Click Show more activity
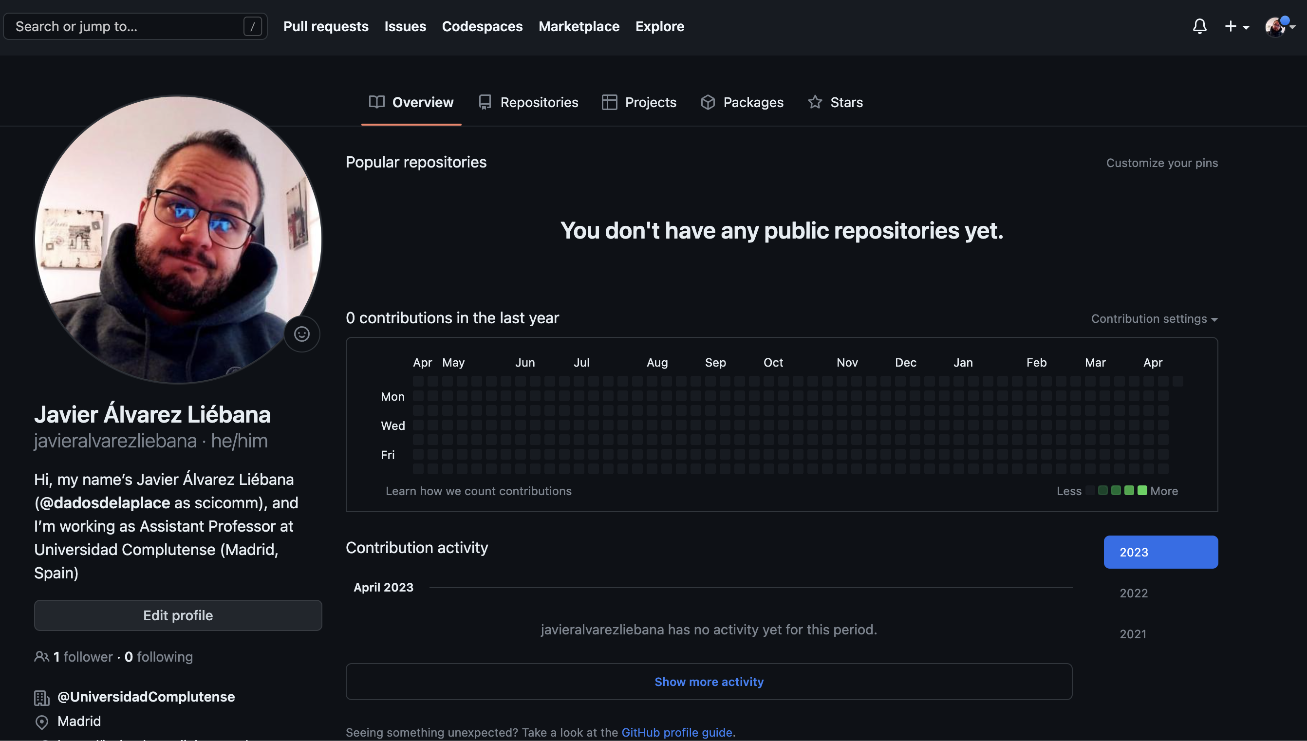This screenshot has height=741, width=1307. click(x=709, y=682)
